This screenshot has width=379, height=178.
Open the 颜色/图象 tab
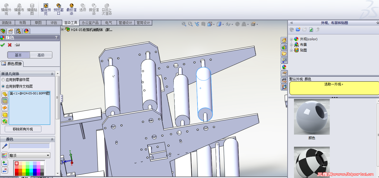pyautogui.click(x=12, y=63)
